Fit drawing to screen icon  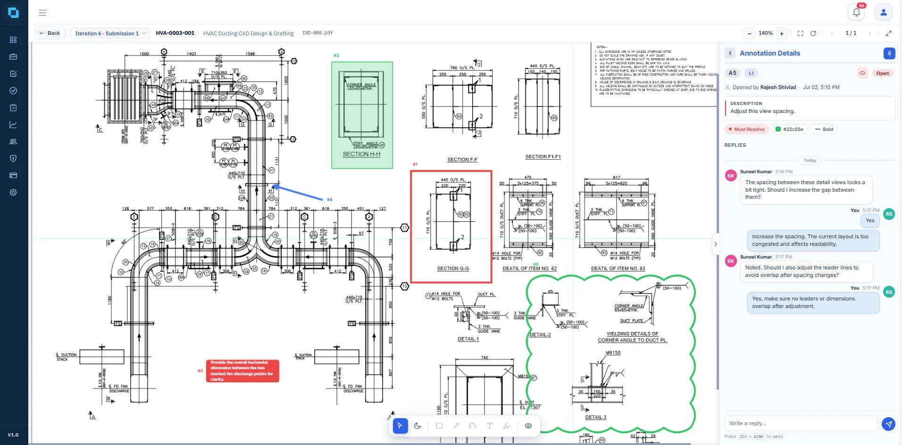coord(800,33)
